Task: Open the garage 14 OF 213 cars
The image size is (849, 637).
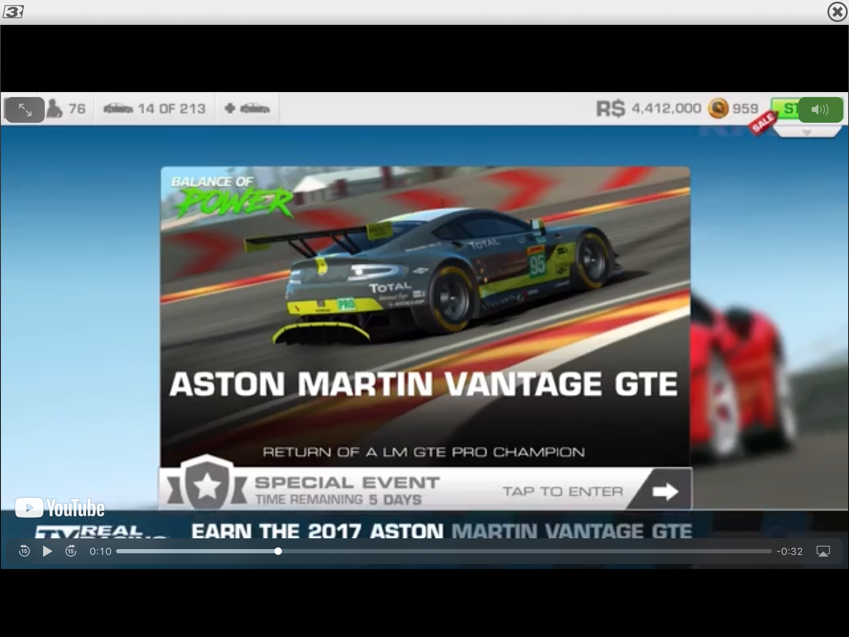Action: [155, 109]
